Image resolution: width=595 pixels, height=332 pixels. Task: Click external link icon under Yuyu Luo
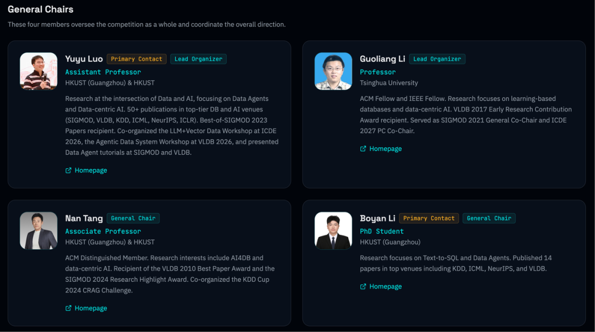coord(68,170)
